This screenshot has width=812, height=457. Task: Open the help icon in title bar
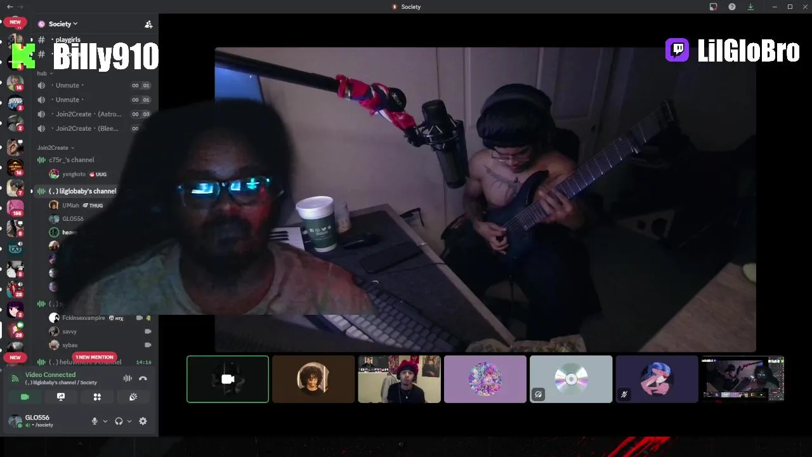[732, 7]
